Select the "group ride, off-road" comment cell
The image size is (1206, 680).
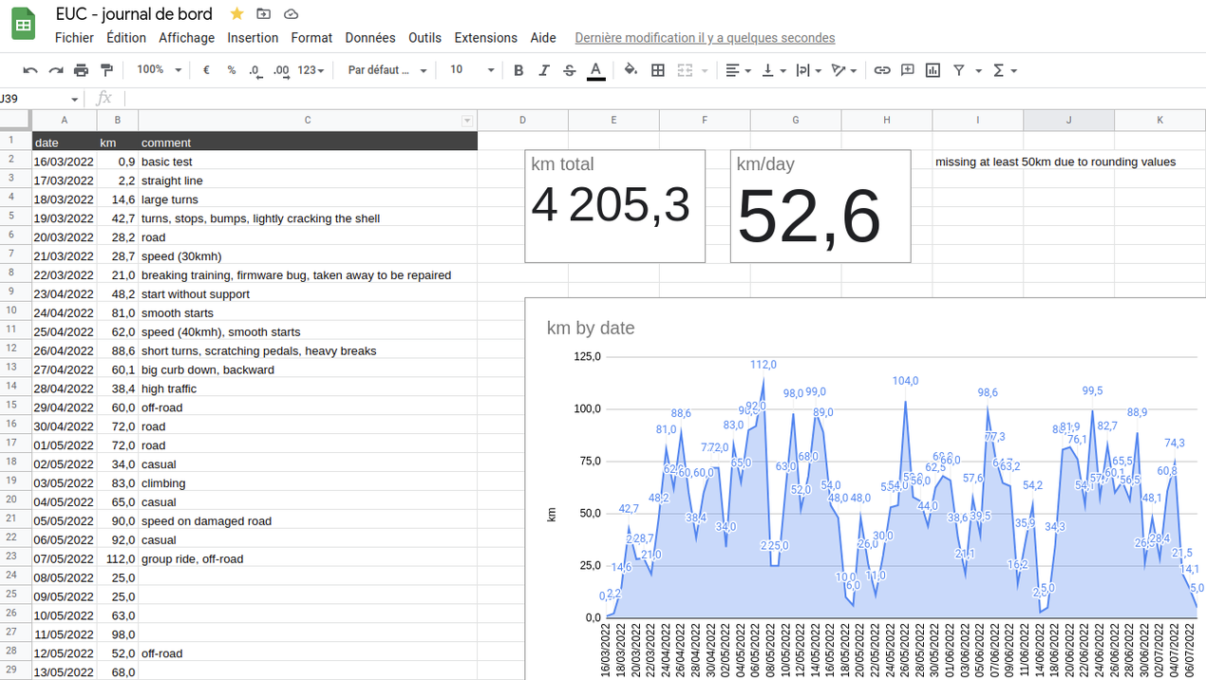308,558
